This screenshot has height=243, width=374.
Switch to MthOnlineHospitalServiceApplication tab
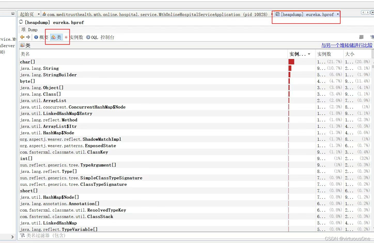pos(157,14)
